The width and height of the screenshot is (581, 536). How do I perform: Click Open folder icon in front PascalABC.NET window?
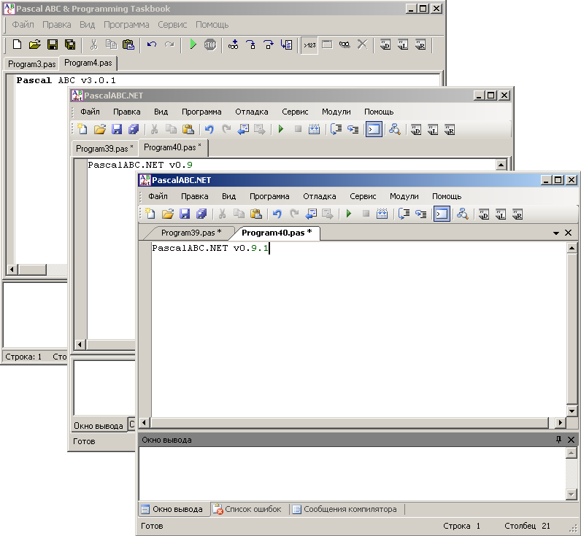click(x=167, y=214)
